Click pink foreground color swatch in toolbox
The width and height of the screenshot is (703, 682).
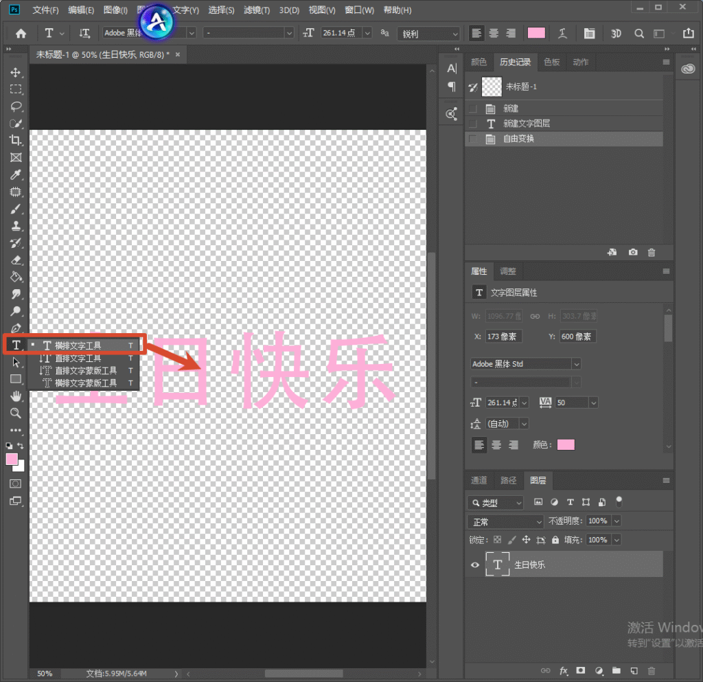[x=12, y=459]
